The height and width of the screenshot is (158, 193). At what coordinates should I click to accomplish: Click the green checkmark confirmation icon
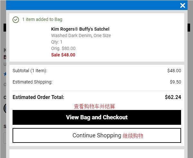(x=16, y=20)
